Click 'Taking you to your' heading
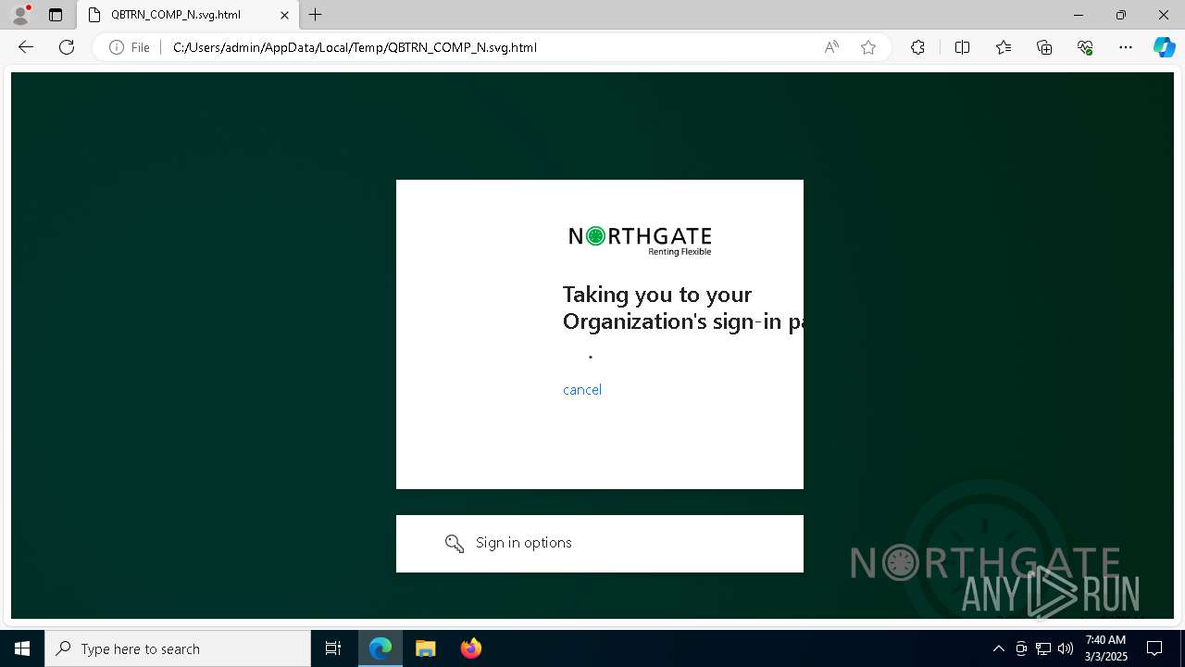The image size is (1185, 667). 657,295
